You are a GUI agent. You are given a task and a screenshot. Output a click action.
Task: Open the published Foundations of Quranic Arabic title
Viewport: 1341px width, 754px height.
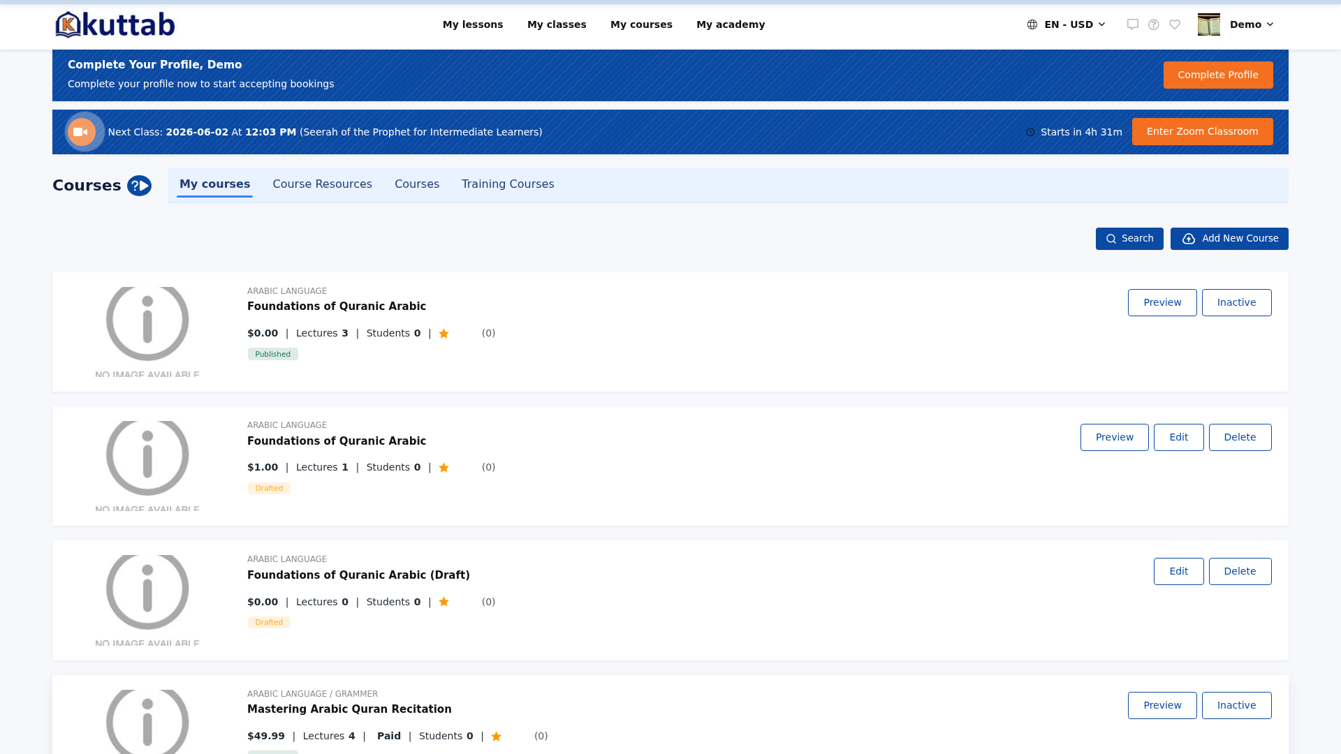337,306
